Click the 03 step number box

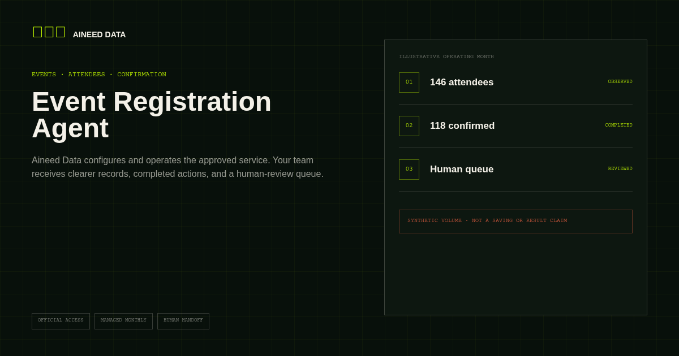click(409, 170)
